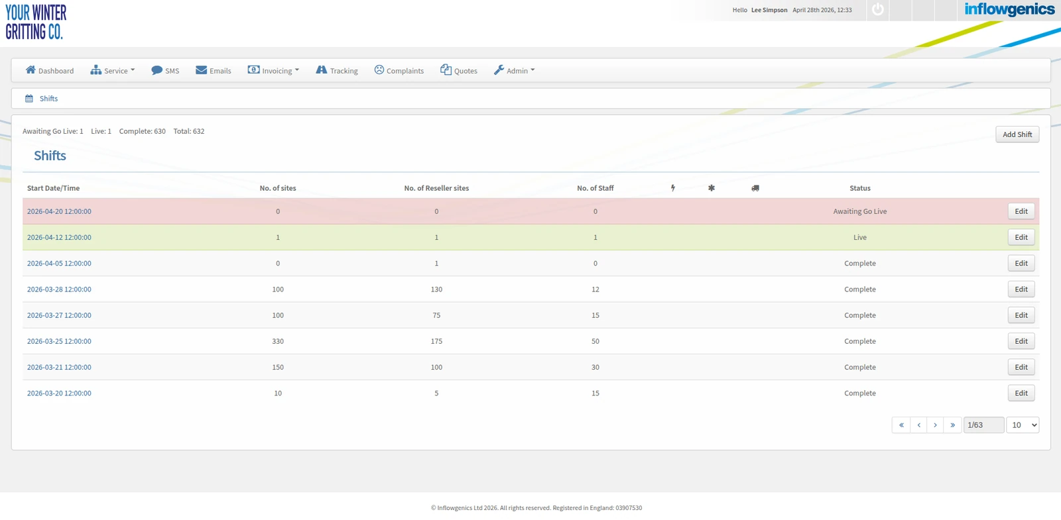
Task: Click the page number field 1/63
Action: pos(983,425)
